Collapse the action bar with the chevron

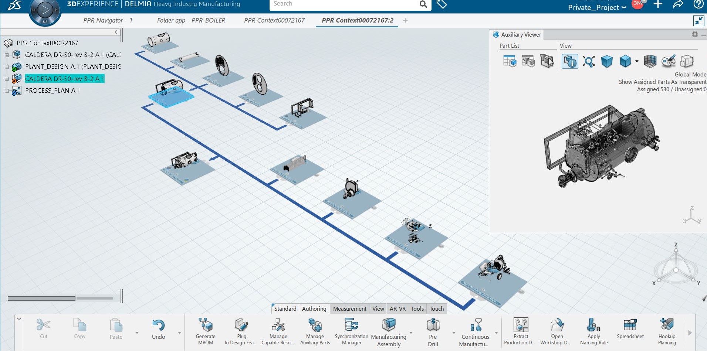[x=19, y=318]
